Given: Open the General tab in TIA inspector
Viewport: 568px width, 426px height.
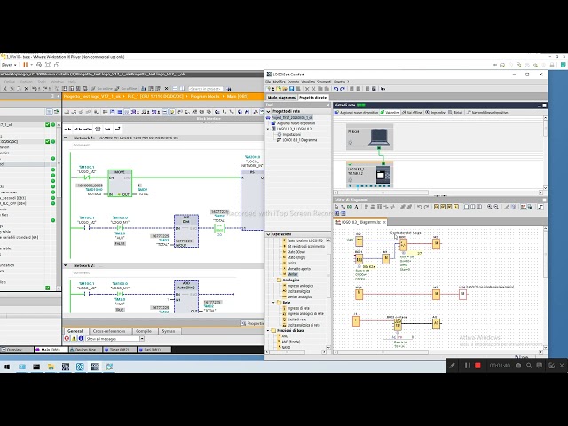Looking at the screenshot, I should point(75,331).
